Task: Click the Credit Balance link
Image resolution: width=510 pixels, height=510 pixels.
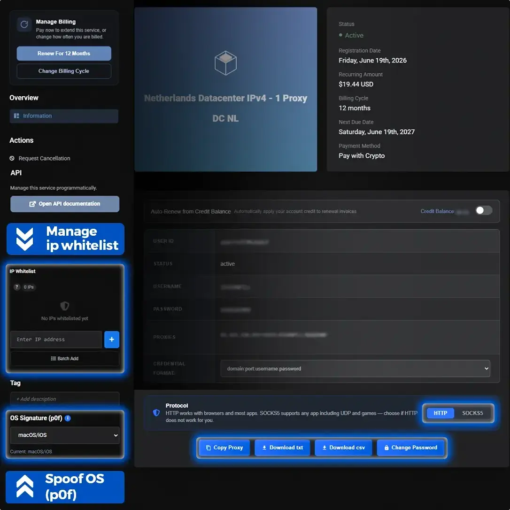Action: (x=437, y=211)
